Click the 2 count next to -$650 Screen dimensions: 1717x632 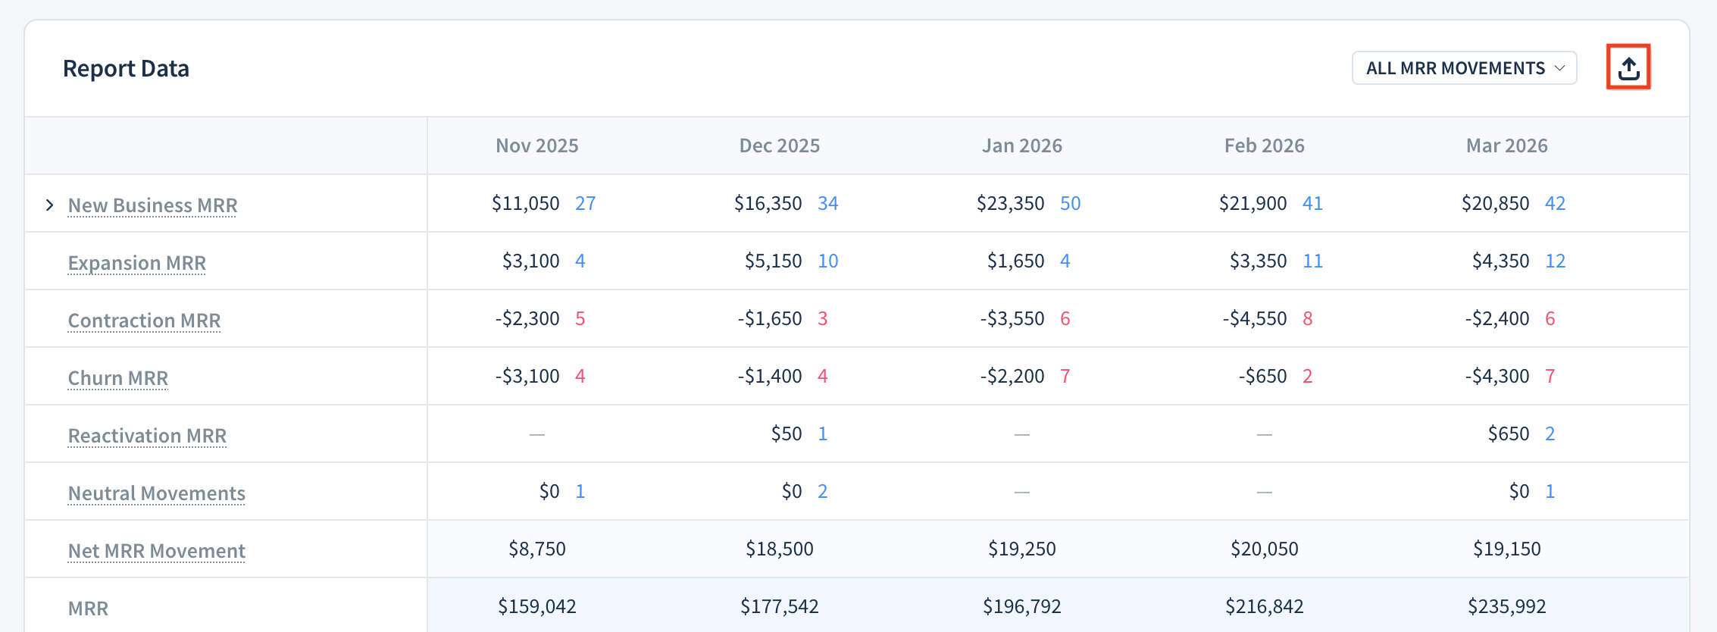1308,376
